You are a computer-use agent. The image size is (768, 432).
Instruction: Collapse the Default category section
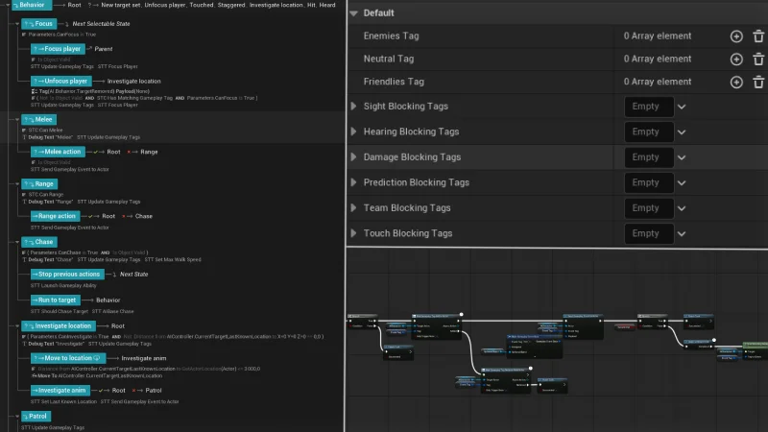click(354, 13)
